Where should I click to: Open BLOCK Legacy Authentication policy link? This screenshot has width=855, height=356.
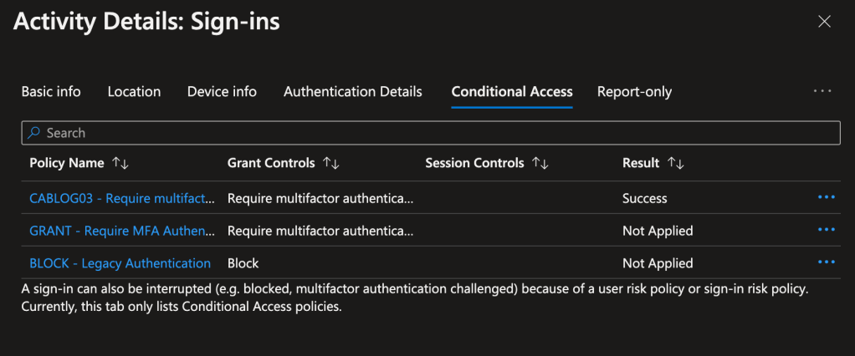click(120, 263)
